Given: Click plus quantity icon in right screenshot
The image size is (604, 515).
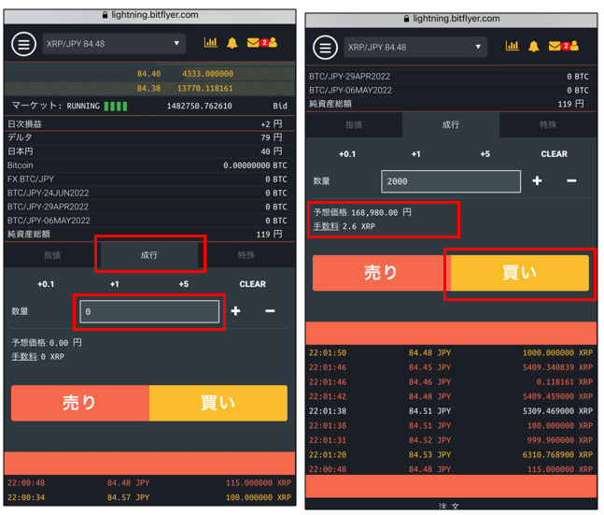Looking at the screenshot, I should tap(537, 180).
